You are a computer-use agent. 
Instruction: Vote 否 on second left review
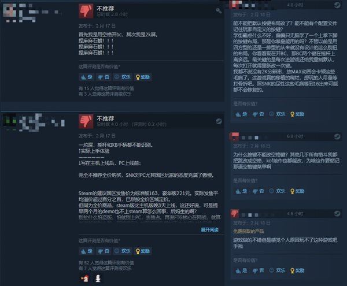[x=104, y=251]
